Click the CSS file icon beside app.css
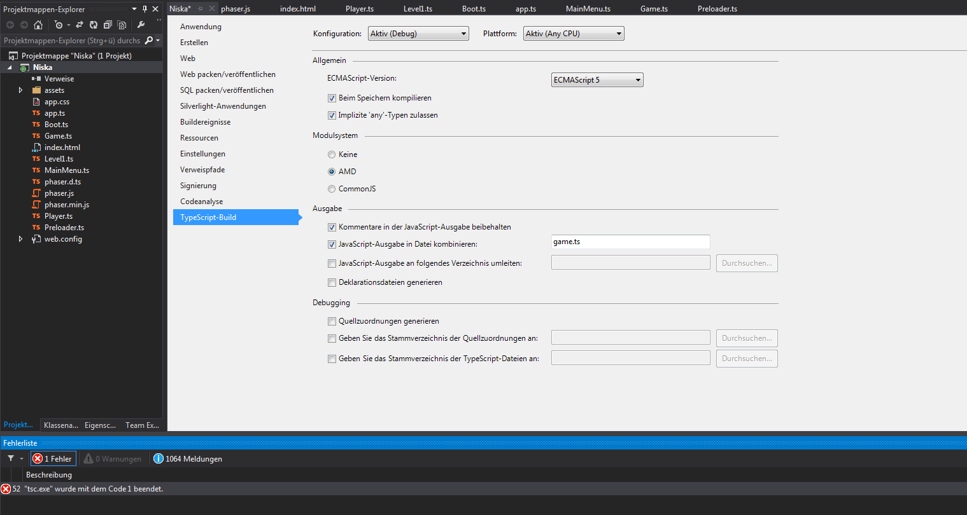The width and height of the screenshot is (967, 515). click(36, 102)
